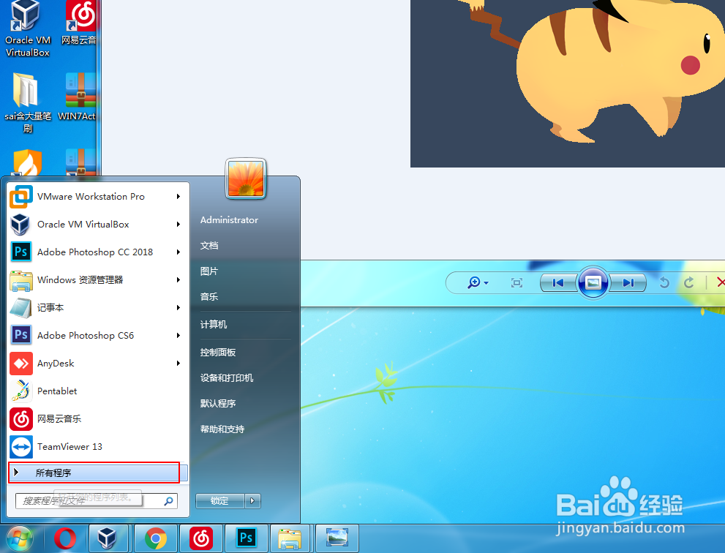Open 网易云音乐 desktop shortcut

[x=79, y=23]
